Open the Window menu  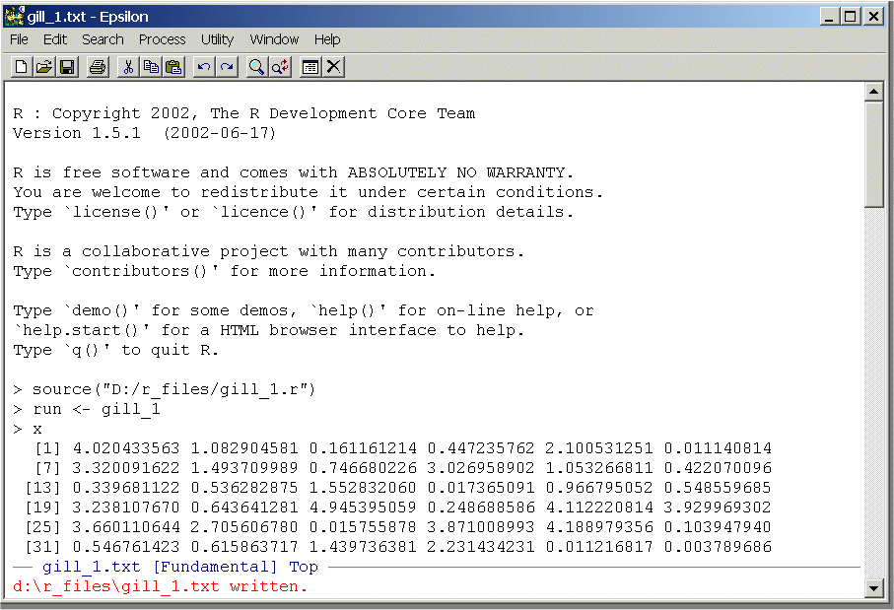coord(274,39)
